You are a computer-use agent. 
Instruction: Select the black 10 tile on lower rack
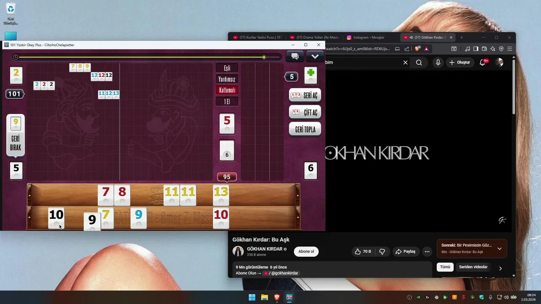(x=56, y=218)
